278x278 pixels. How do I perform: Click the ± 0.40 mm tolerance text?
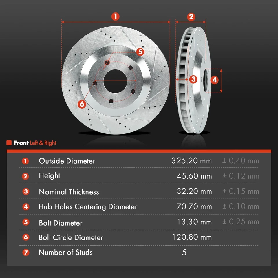(x=241, y=161)
